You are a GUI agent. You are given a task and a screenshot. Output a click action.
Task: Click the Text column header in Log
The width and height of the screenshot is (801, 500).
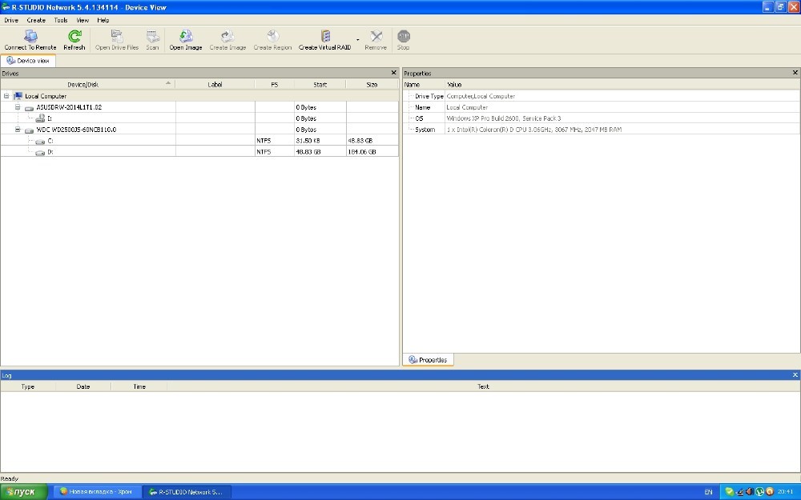(483, 386)
